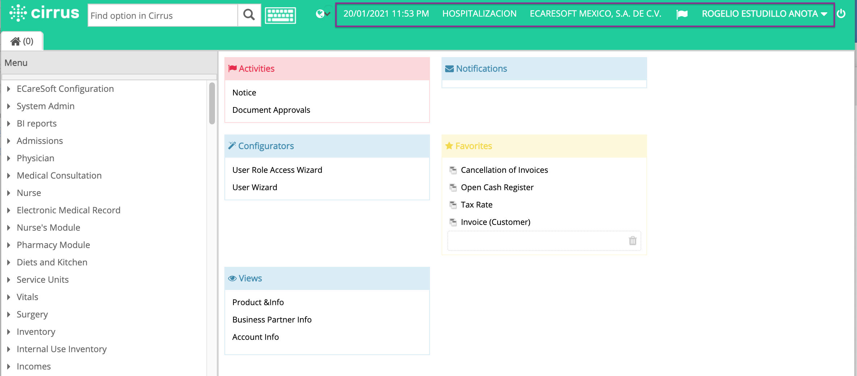Screen dimensions: 857x376
Task: Click the 20/01/2021 11:53 PM date text
Action: click(386, 14)
